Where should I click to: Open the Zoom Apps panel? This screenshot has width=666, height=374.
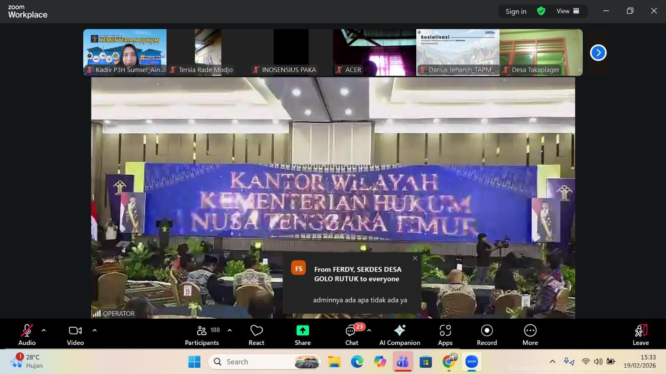coord(445,335)
